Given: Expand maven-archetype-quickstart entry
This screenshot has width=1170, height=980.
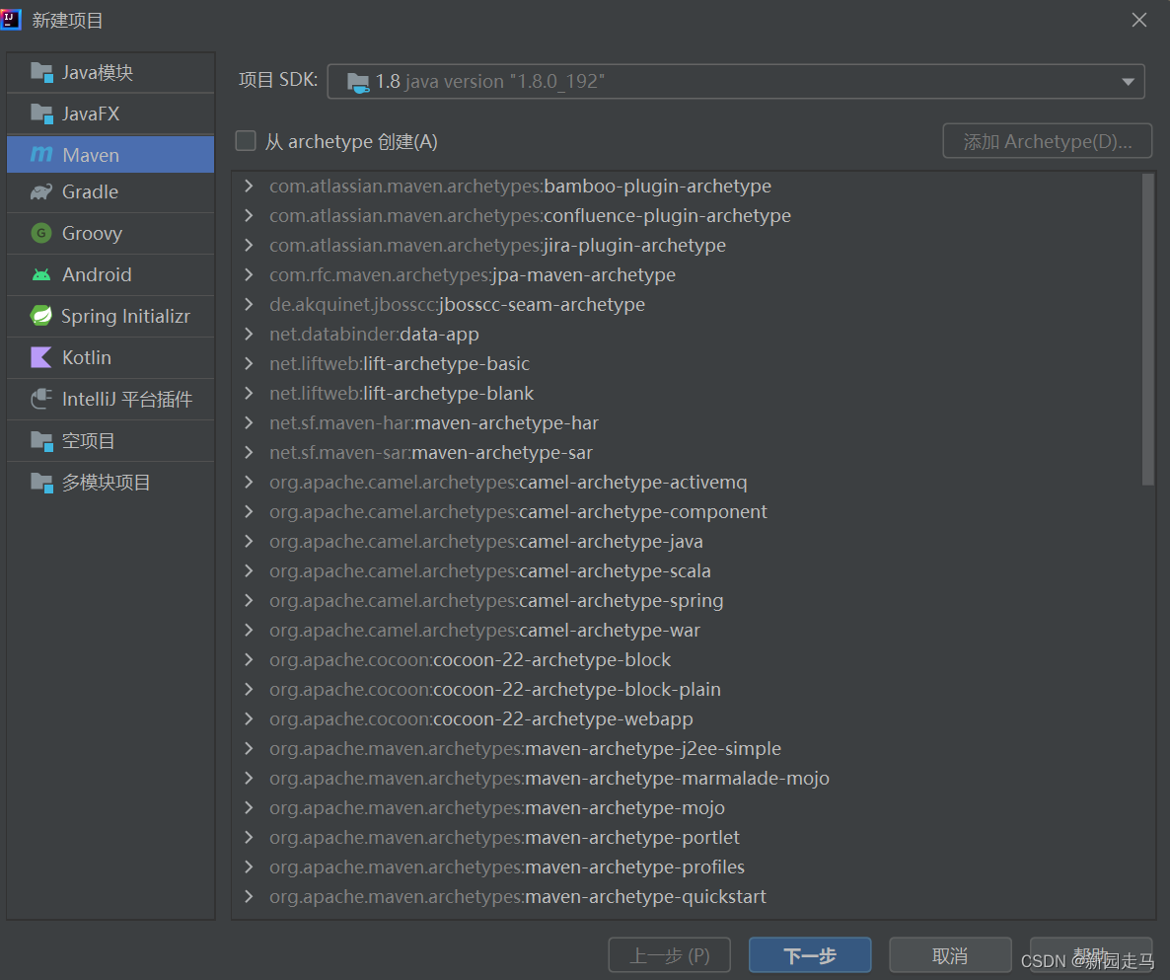Looking at the screenshot, I should [250, 896].
